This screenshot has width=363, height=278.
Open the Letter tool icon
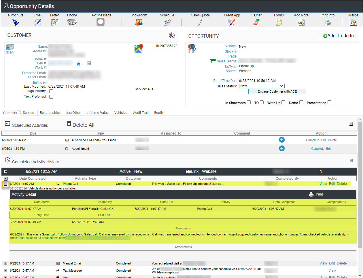pos(54,22)
